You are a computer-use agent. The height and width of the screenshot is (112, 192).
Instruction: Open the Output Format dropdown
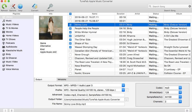click(123, 85)
